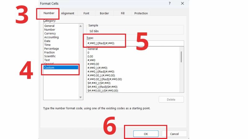Click the Help question mark icon
This screenshot has width=248, height=139.
(170, 3)
